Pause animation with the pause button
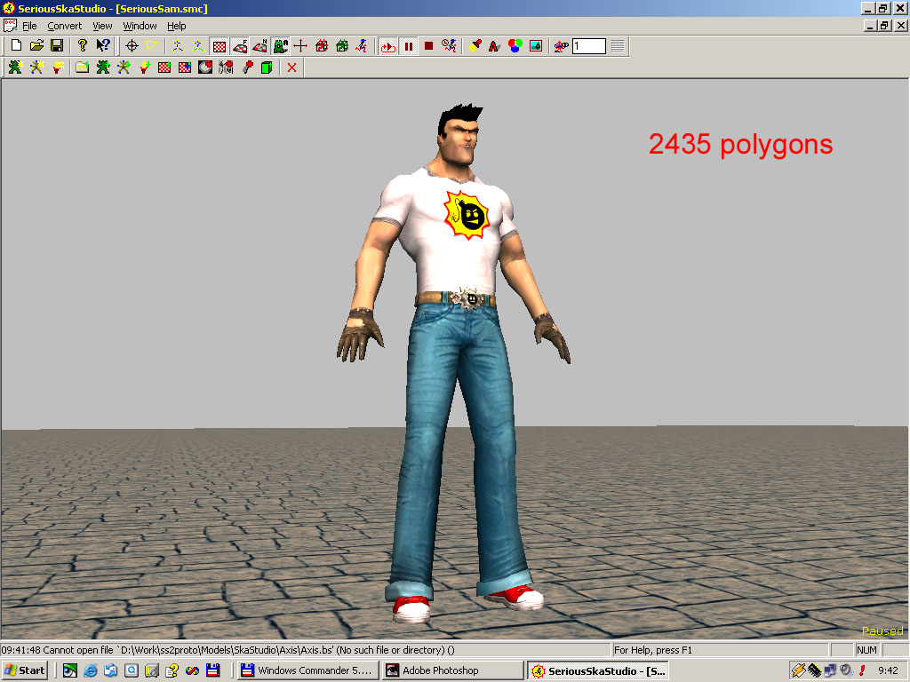910x682 pixels. pyautogui.click(x=409, y=46)
